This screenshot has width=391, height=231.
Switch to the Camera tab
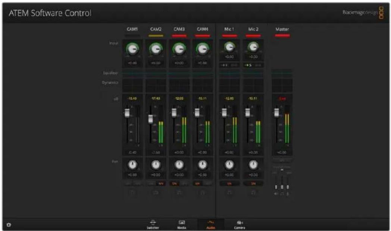(240, 224)
